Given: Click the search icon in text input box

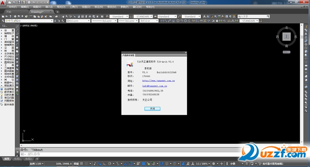Looking at the screenshot, I should [x=268, y=16].
